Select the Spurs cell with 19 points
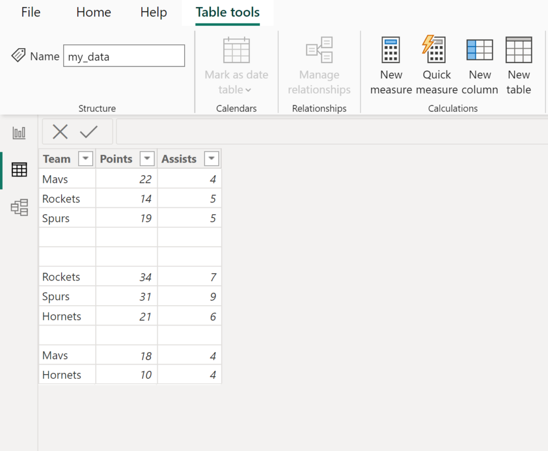This screenshot has height=451, width=548. coord(67,218)
